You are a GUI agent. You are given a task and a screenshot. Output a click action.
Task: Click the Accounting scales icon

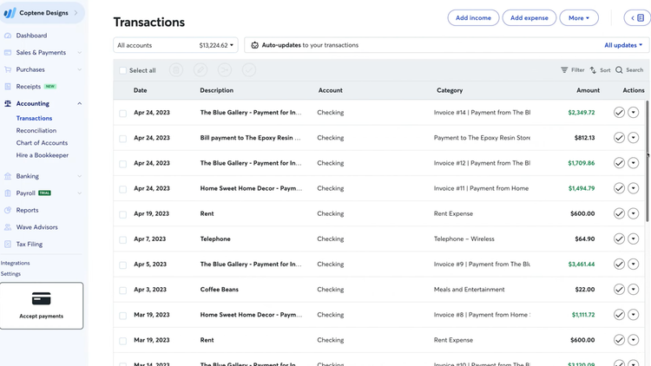point(8,104)
